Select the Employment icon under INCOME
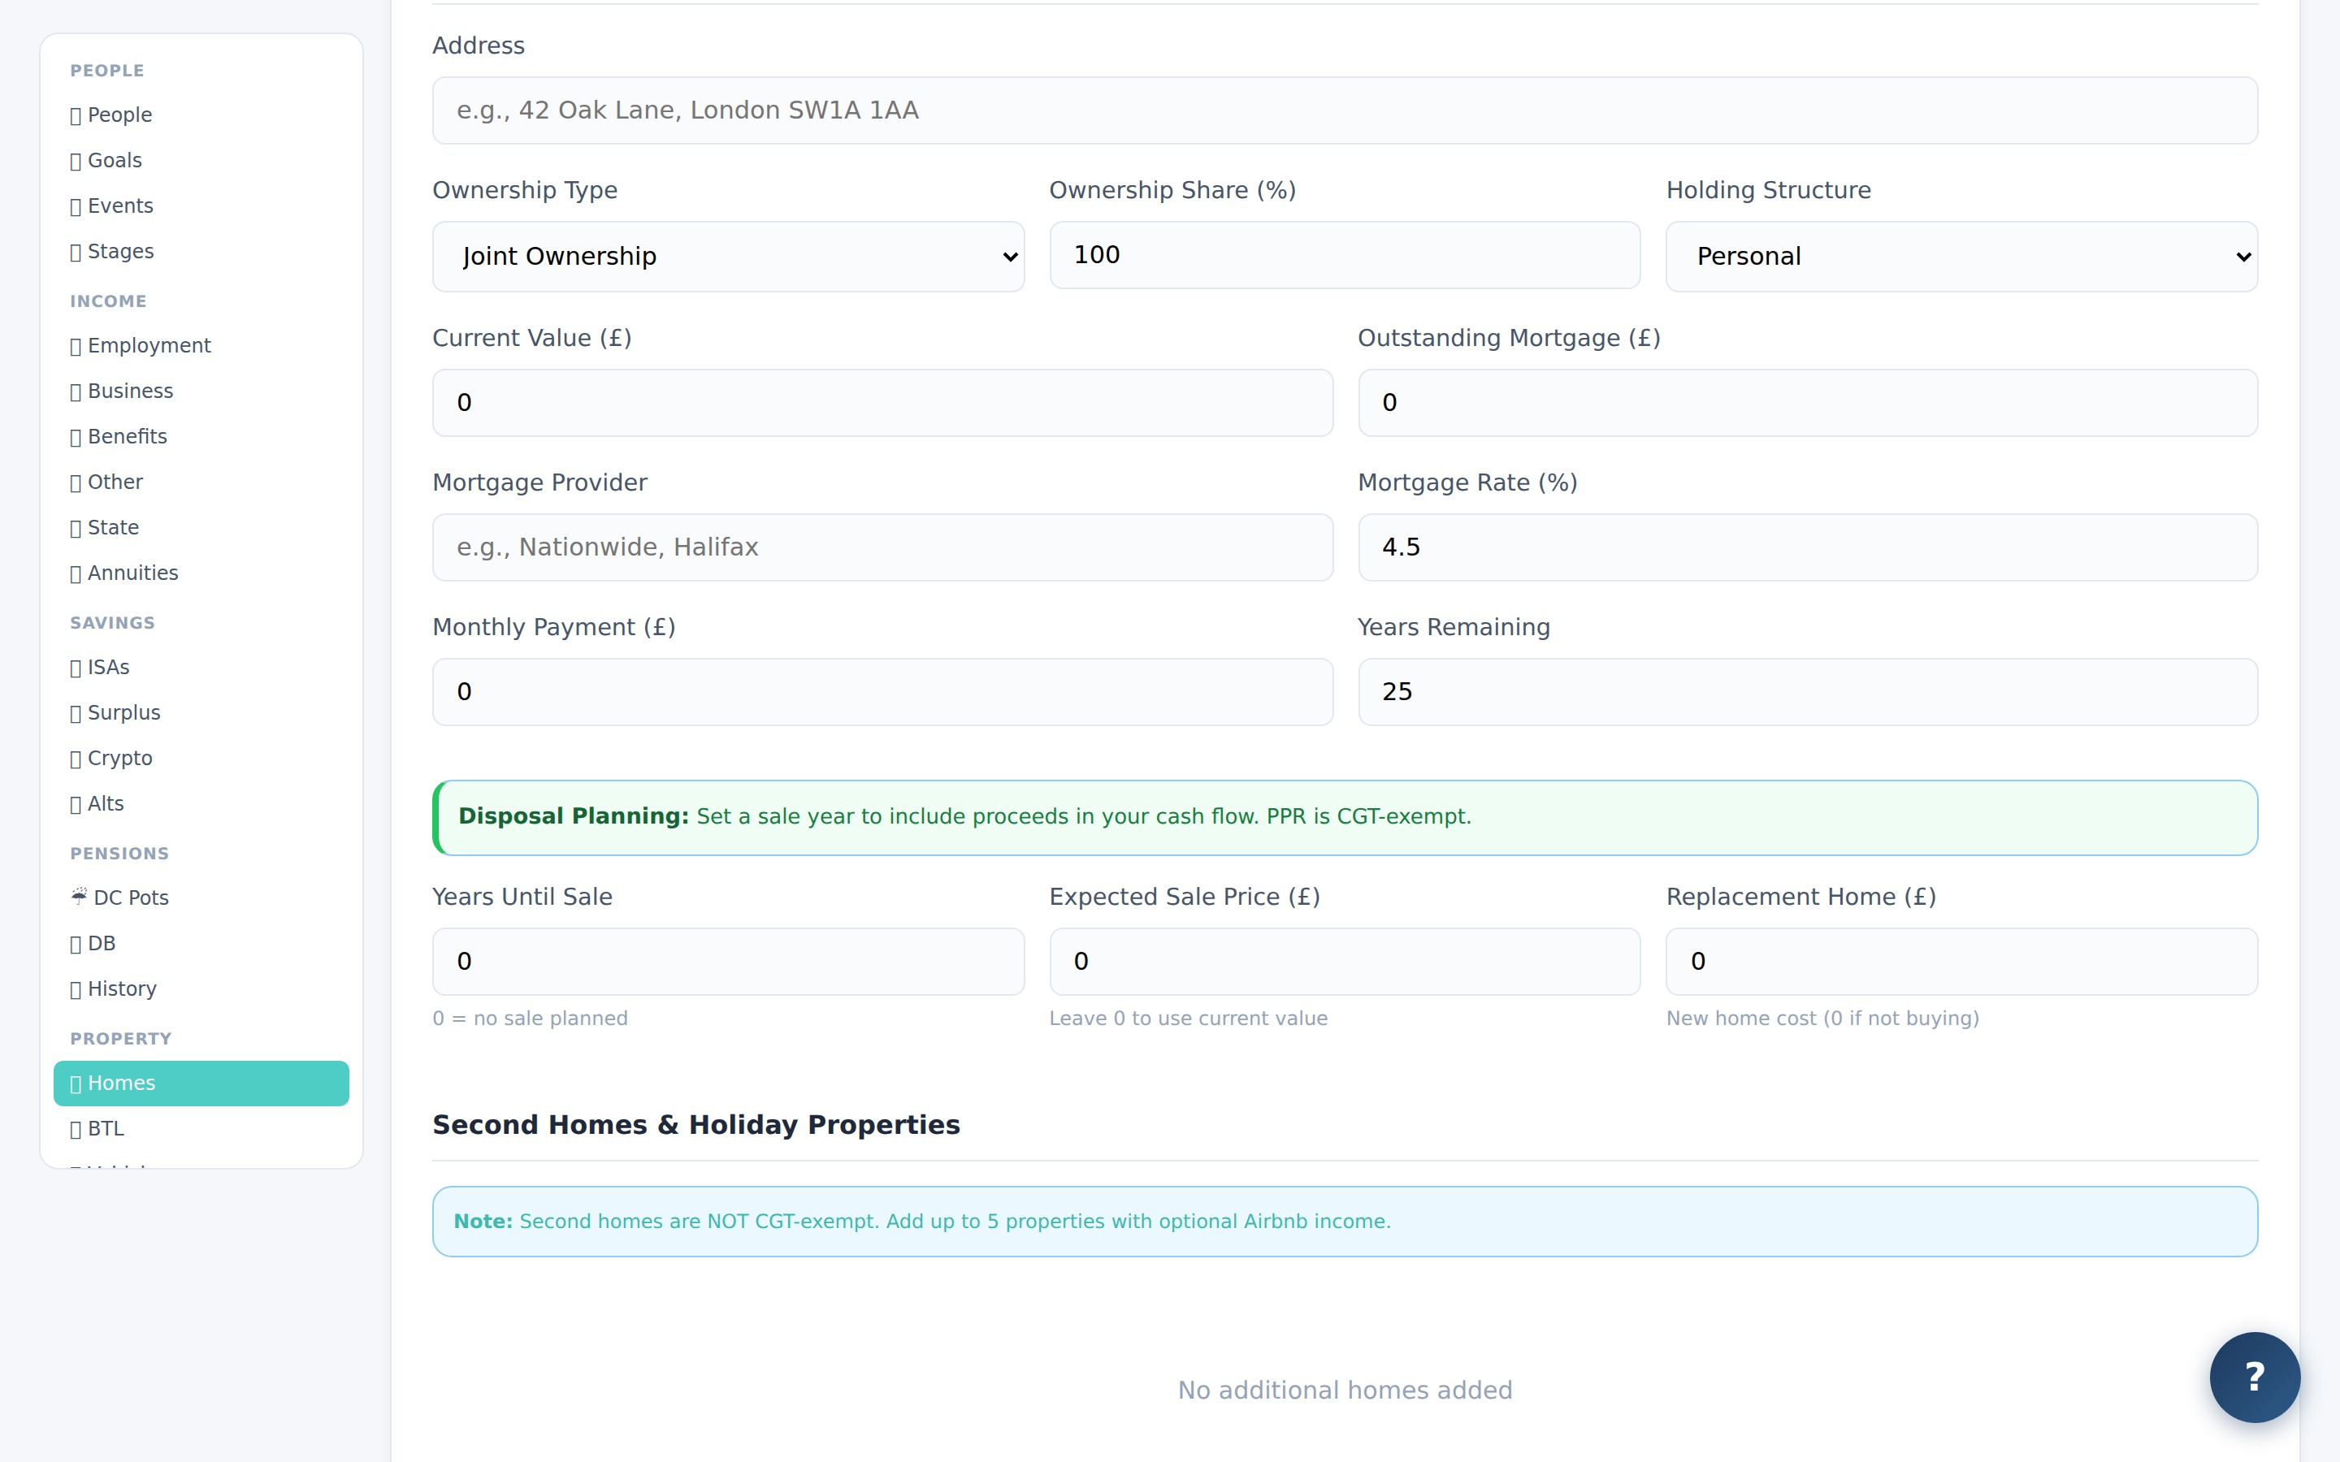Screen dimensions: 2340x1462 [x=77, y=345]
